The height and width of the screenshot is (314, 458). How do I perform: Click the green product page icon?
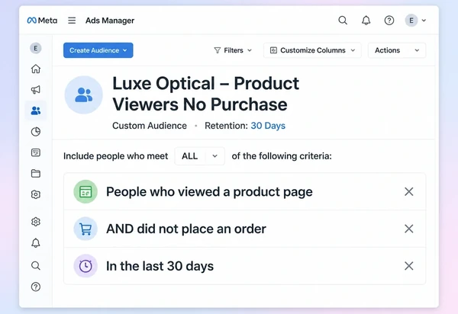[85, 191]
